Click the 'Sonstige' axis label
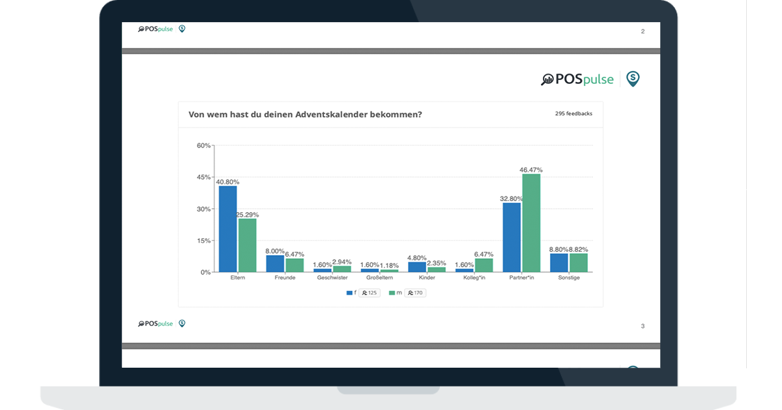 click(569, 278)
